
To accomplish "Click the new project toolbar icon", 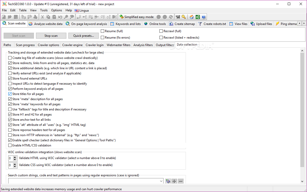I will click(x=4, y=17).
